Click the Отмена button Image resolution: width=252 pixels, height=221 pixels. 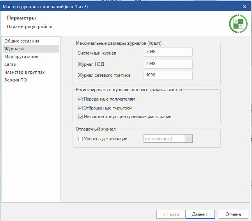[233, 214]
